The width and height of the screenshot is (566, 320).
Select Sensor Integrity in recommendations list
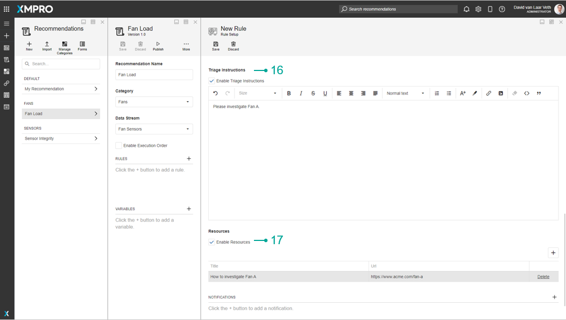pos(61,139)
